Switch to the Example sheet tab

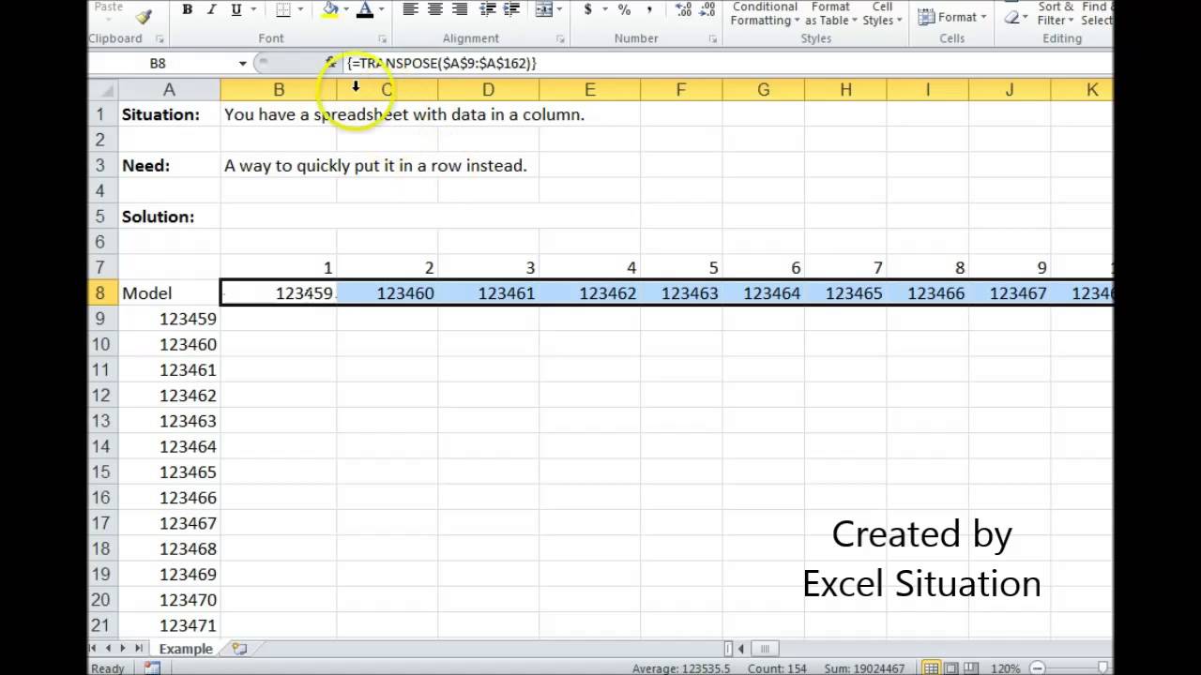185,649
